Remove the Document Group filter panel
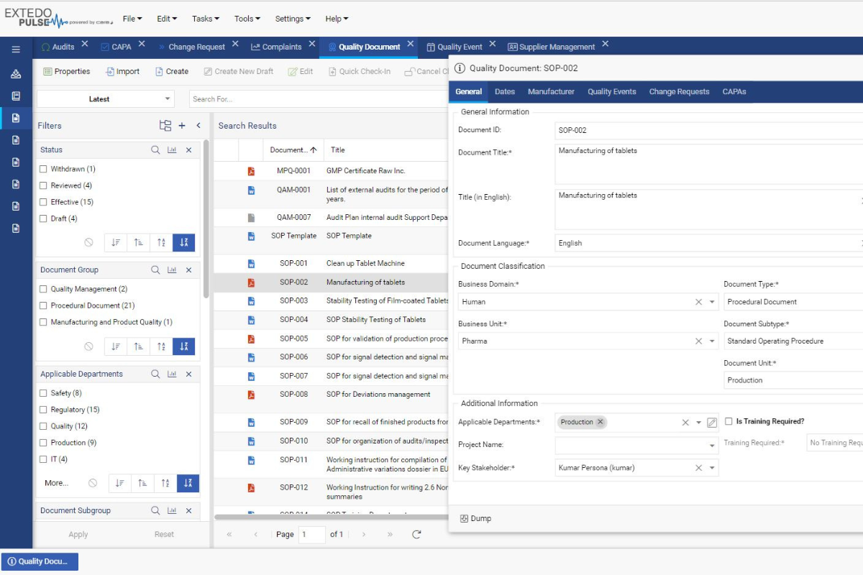Viewport: 863px width, 575px height. point(188,270)
